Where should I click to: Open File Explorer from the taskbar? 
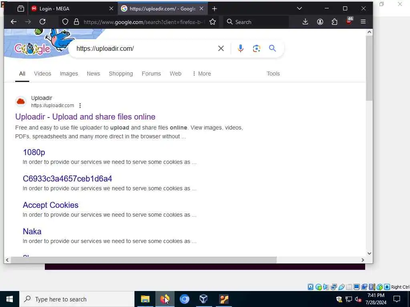(145, 299)
